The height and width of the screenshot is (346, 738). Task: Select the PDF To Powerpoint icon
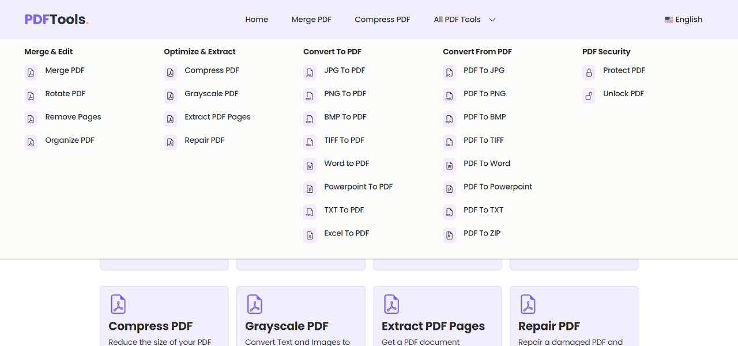[x=449, y=188]
